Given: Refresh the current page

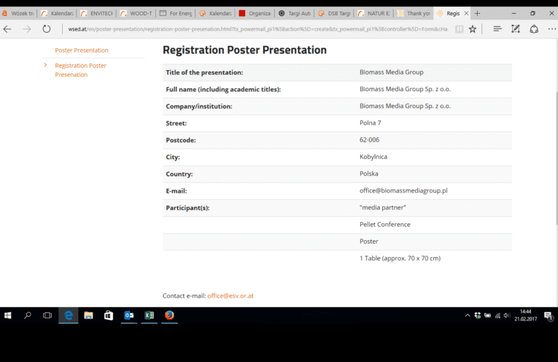Looking at the screenshot, I should [46, 29].
